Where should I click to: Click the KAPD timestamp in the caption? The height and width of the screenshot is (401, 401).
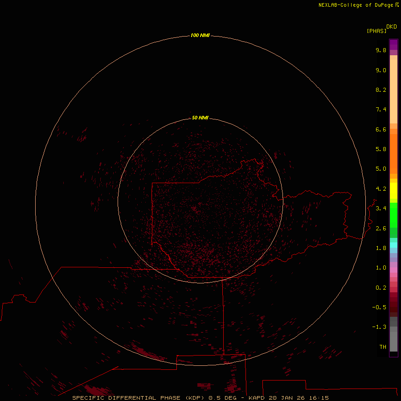288,398
